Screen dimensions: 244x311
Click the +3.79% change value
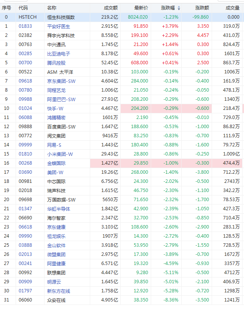[x=170, y=26]
